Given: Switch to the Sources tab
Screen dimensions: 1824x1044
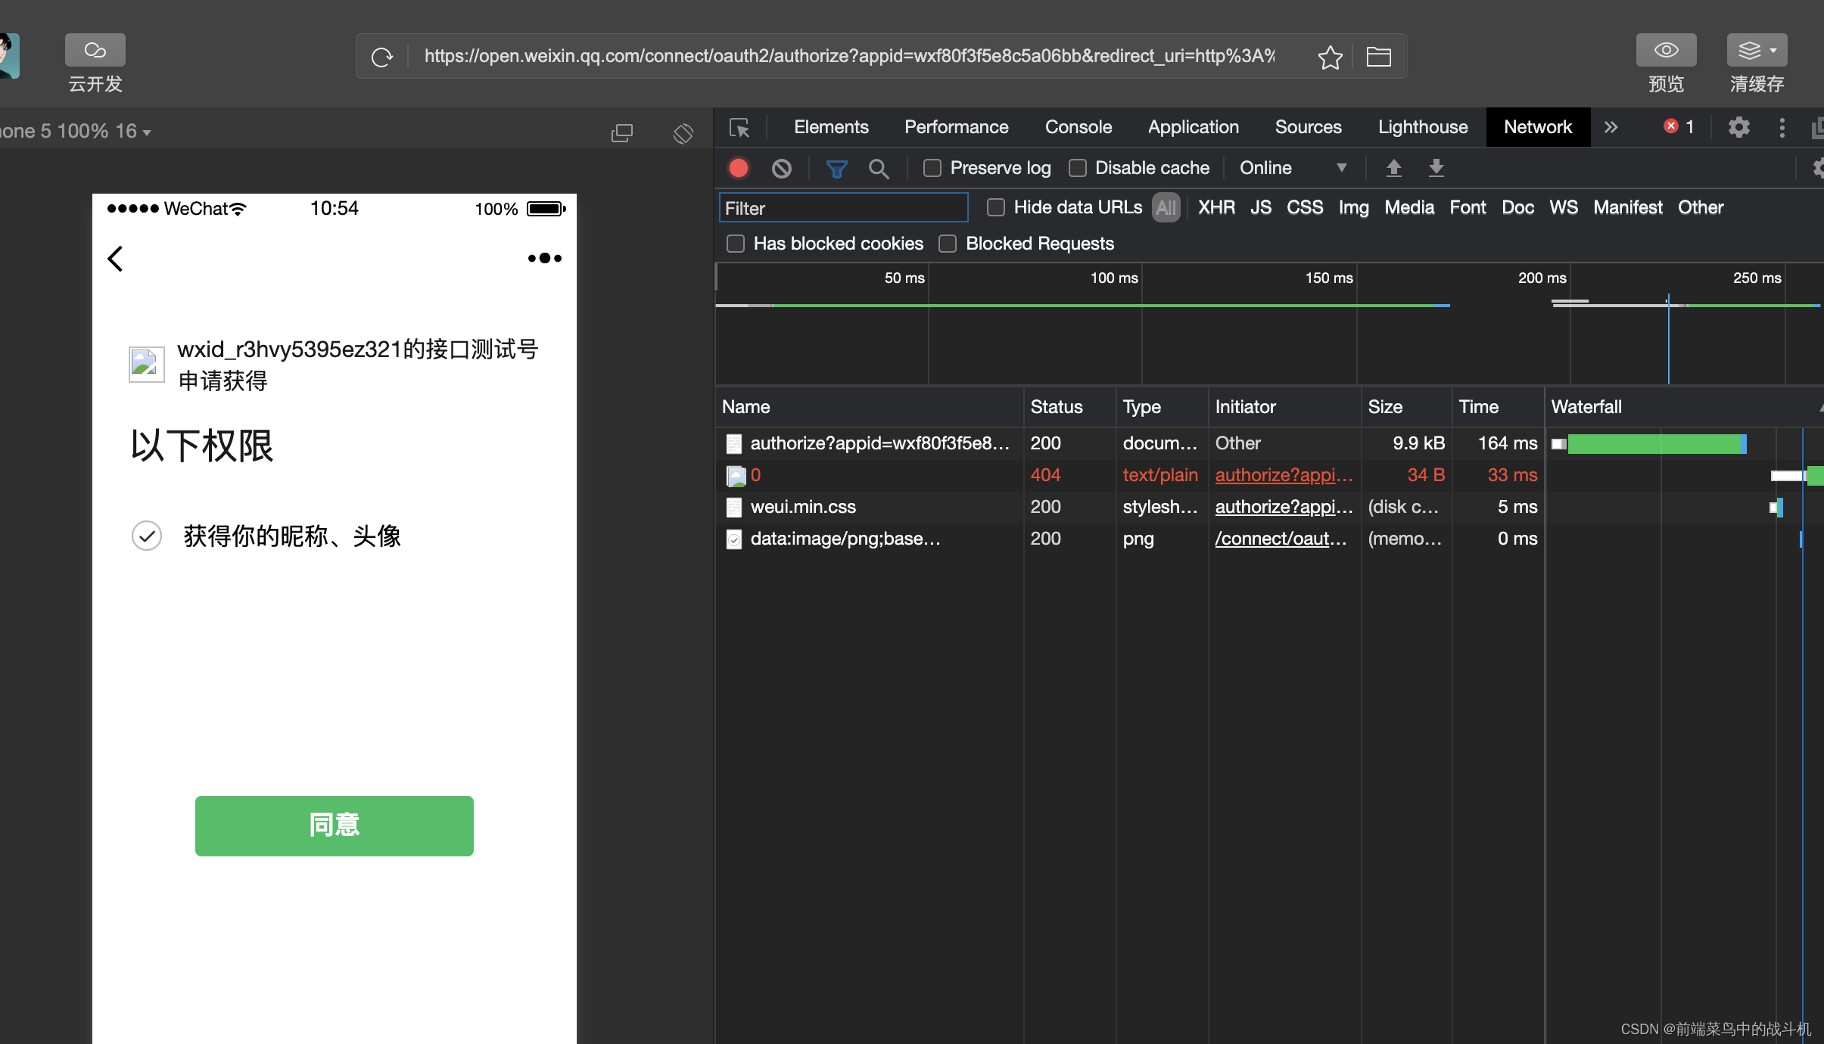Looking at the screenshot, I should (1308, 127).
